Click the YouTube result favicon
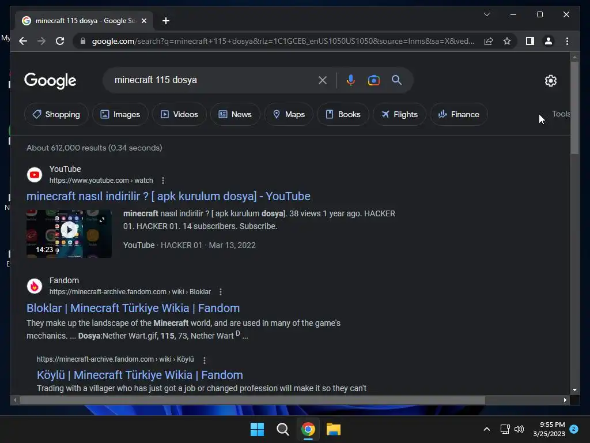The image size is (590, 443). (x=34, y=175)
